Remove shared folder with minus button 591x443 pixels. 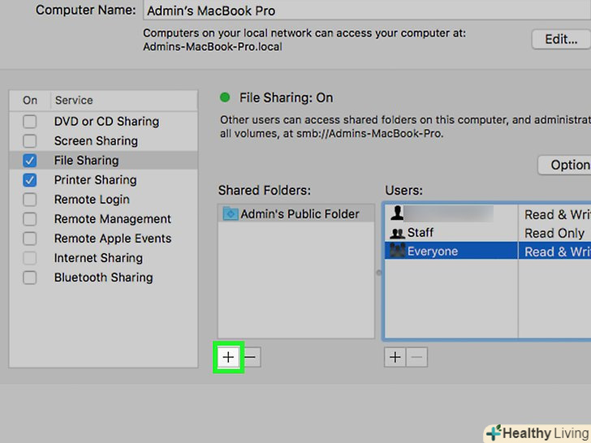251,357
